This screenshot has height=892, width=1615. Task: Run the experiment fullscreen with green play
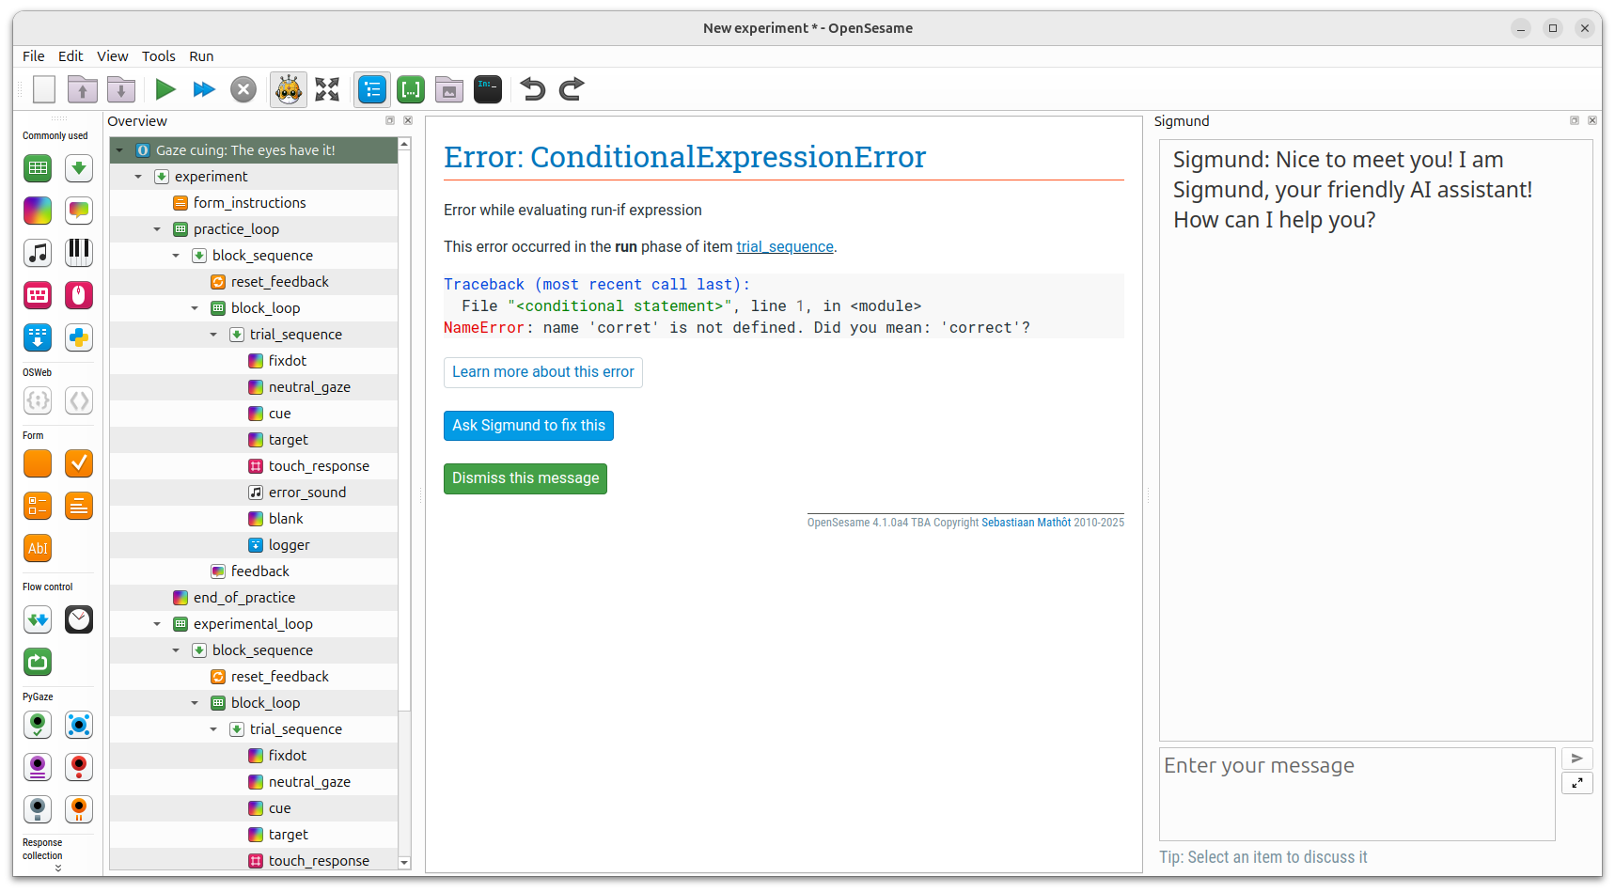165,89
